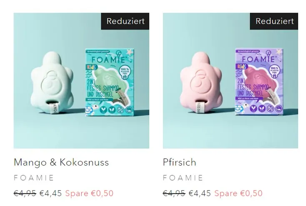The image size is (306, 206).
Task: Click the turquoise FOAMIE Kids packaging box
Action: coord(110,83)
